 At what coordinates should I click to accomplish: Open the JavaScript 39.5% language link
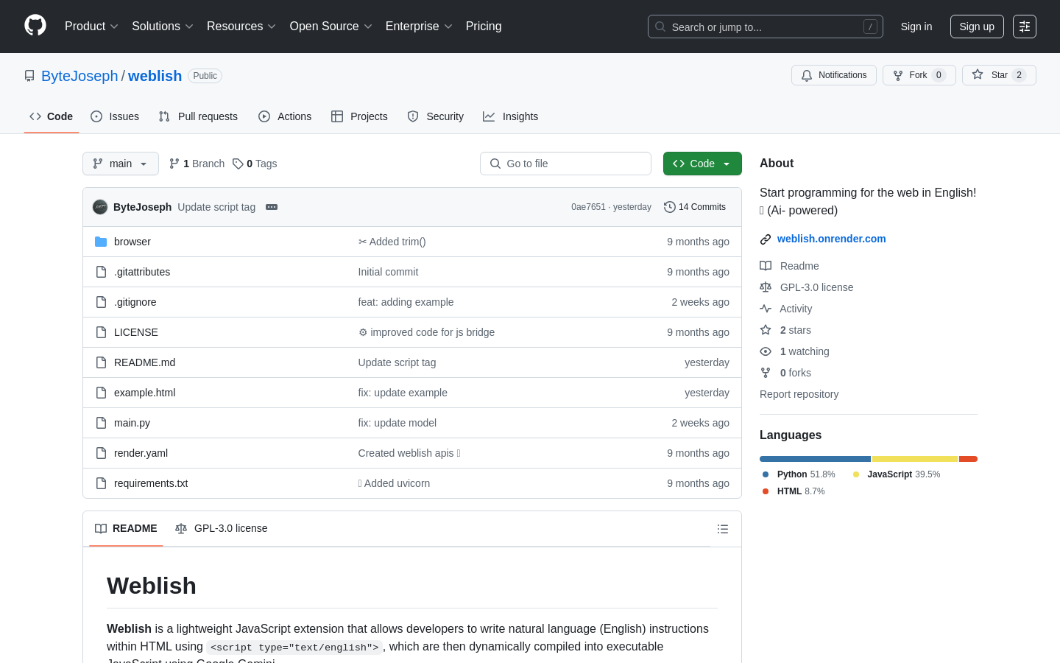point(897,474)
